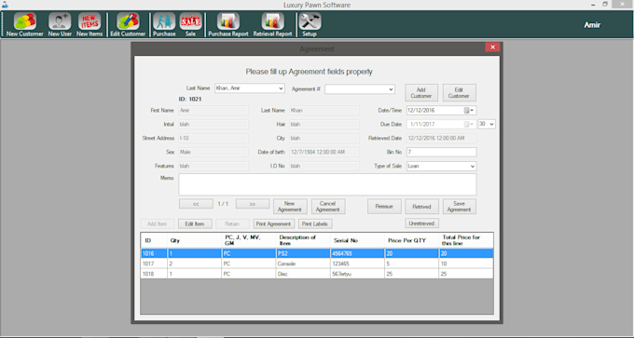
Task: Click the Edit Item button
Action: pyautogui.click(x=195, y=223)
